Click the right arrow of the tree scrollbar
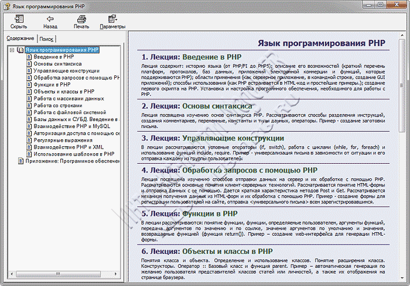 [115, 274]
